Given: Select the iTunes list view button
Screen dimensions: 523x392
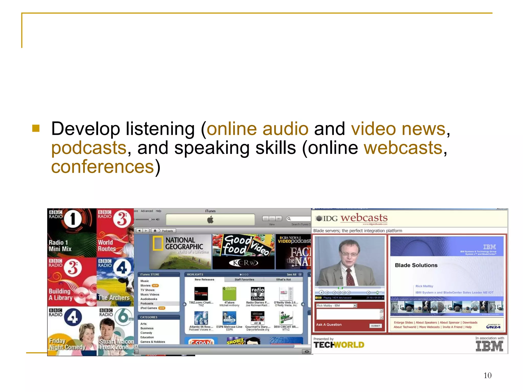Looking at the screenshot, I should [266, 219].
